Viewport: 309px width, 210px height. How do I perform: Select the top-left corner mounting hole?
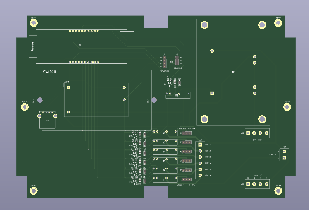34,23
